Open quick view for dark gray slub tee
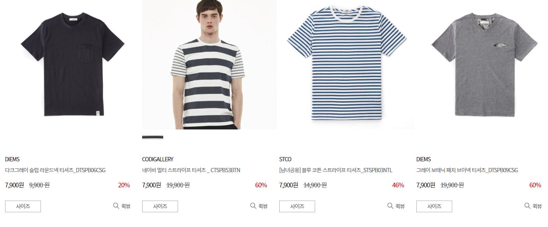The width and height of the screenshot is (548, 227). point(122,206)
